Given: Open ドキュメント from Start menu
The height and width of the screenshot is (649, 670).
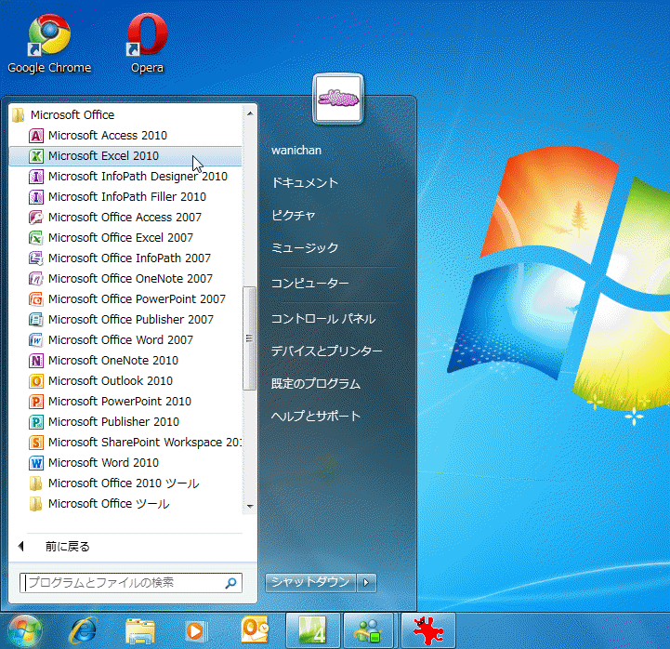Looking at the screenshot, I should [x=305, y=183].
